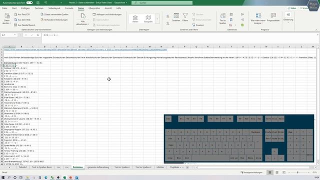Screen dimensions: 320x180
Task: Click the Blitzvorschau icon in Datentools
Action: tap(231, 14)
